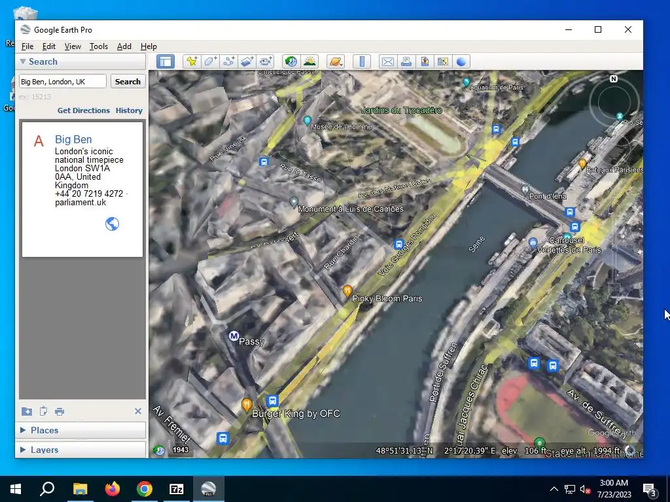Click the Monument à Luís de Camões marker
Screen dimensions: 670x502
tap(294, 201)
